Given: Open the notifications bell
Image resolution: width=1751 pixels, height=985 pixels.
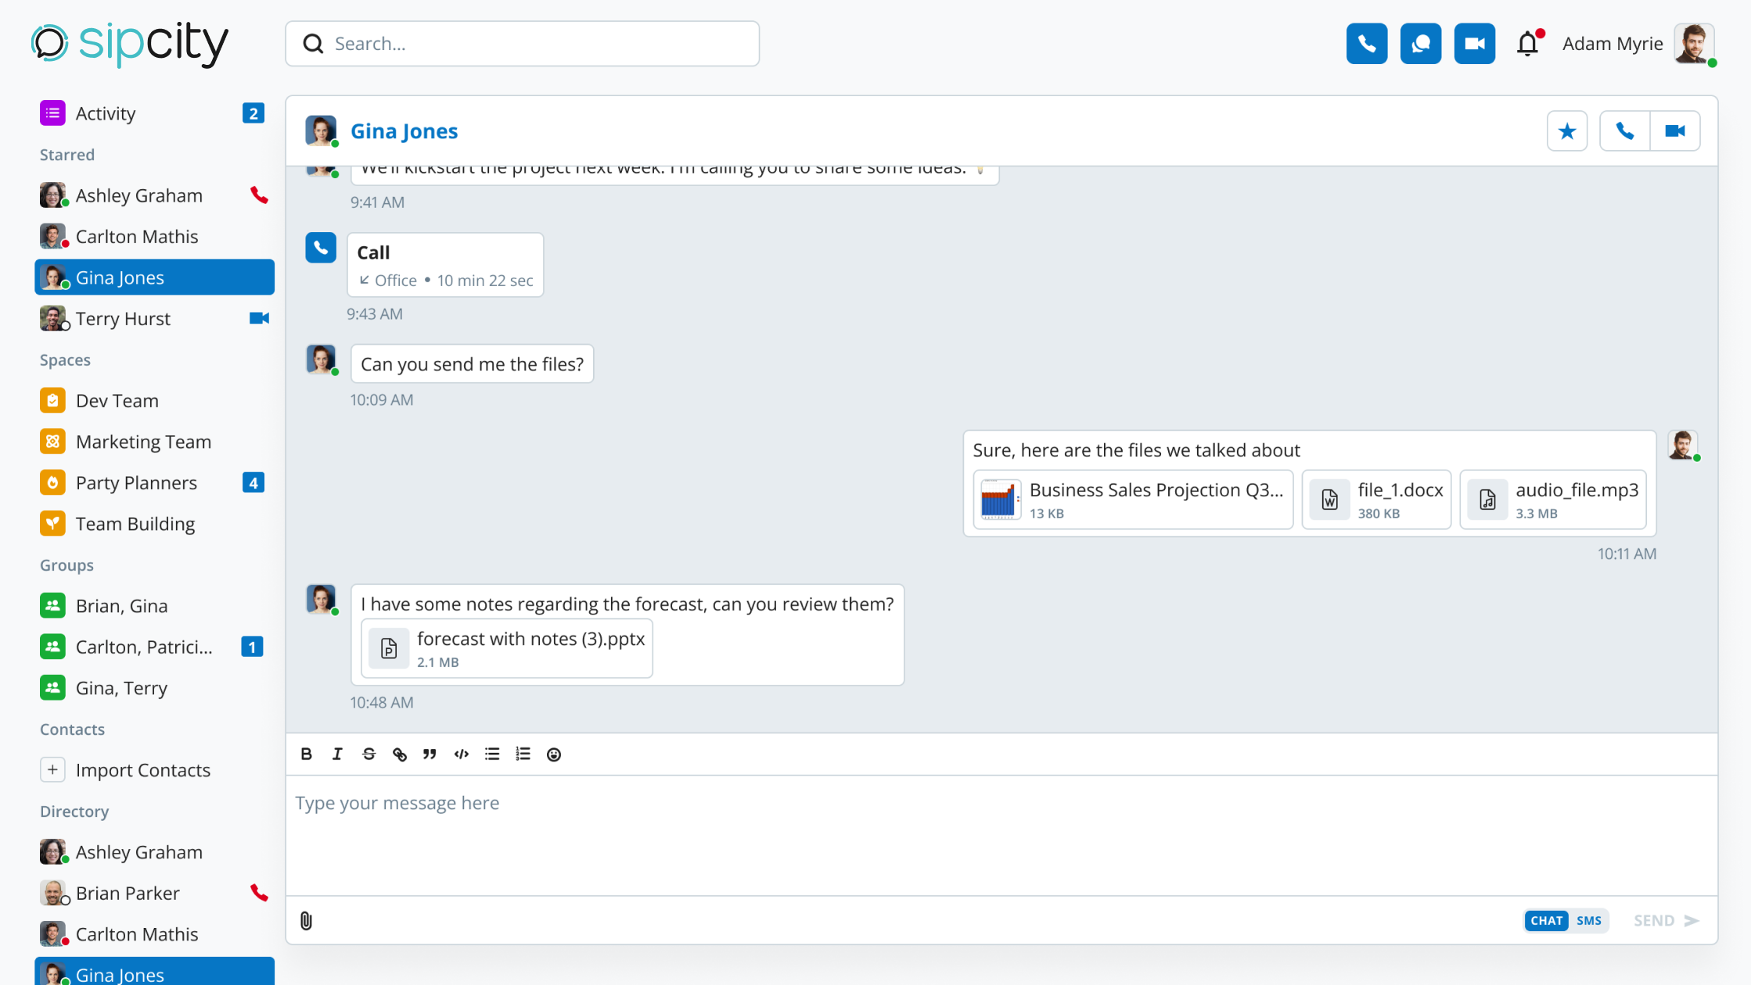Looking at the screenshot, I should pyautogui.click(x=1527, y=44).
